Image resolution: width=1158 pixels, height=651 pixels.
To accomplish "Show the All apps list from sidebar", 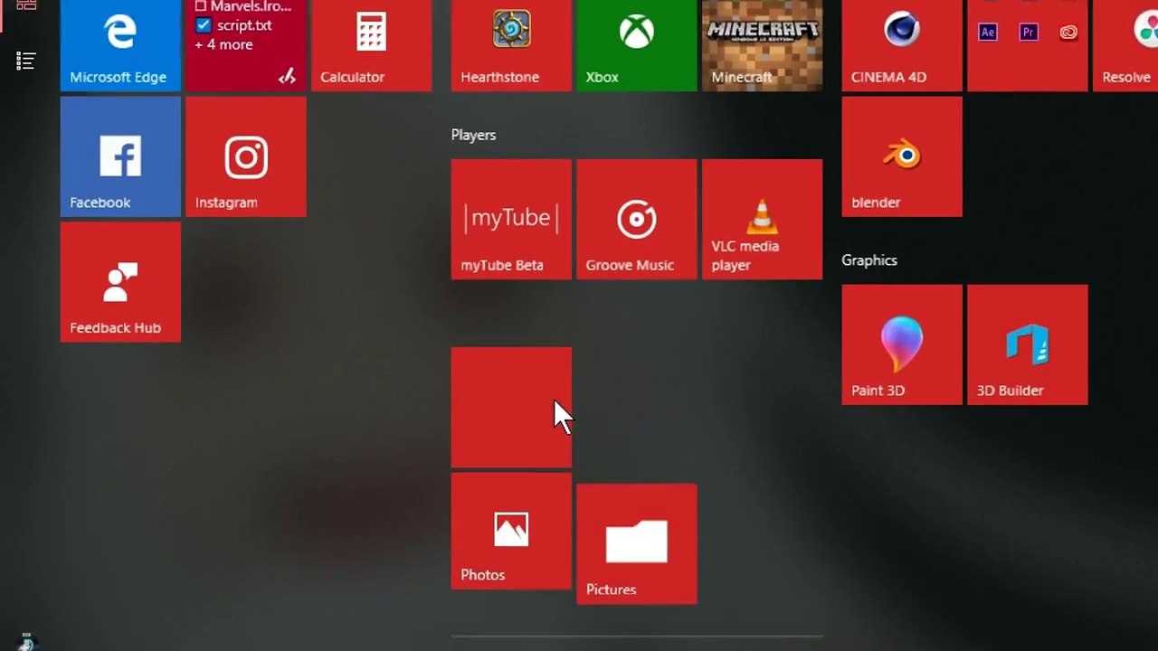I will (25, 61).
